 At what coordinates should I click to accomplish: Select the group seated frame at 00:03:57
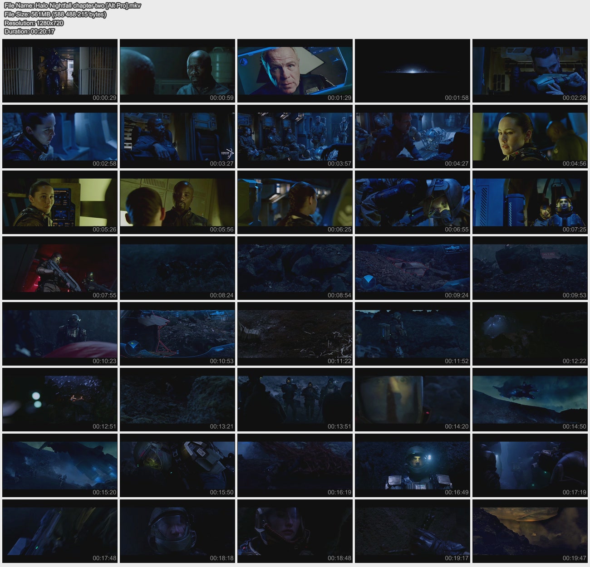(x=295, y=137)
